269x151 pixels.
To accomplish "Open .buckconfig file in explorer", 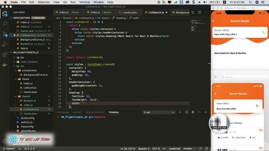I will click(x=27, y=118).
